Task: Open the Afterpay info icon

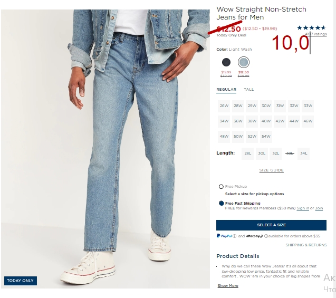Action: [266, 236]
